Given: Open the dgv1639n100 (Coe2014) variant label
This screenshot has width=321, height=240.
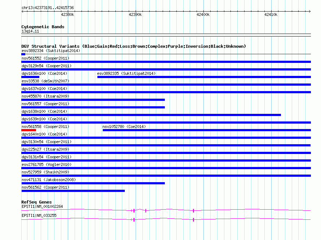Looking at the screenshot, I should [x=44, y=119].
